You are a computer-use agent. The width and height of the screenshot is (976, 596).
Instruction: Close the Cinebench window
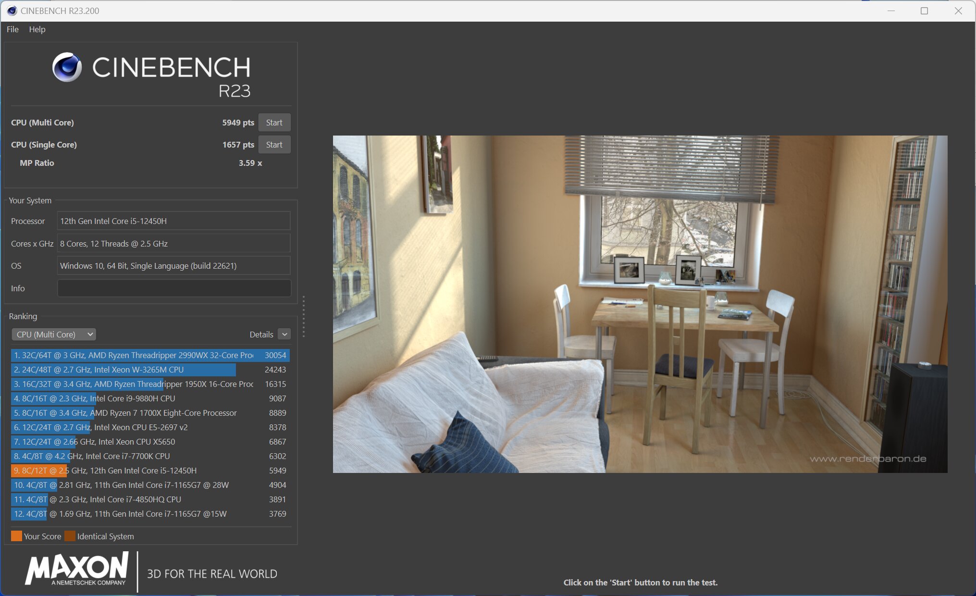(958, 11)
